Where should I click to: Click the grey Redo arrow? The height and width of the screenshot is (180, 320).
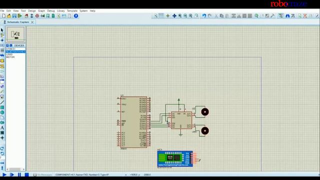(209, 15)
